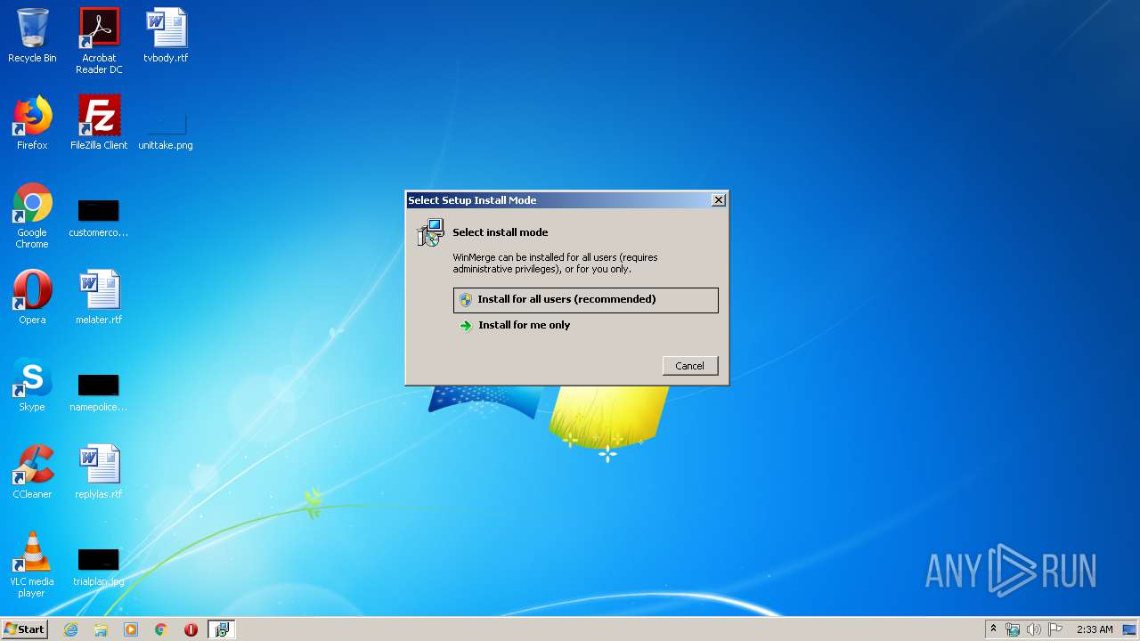The height and width of the screenshot is (641, 1140).
Task: Open Windows Explorer from taskbar
Action: (x=101, y=629)
